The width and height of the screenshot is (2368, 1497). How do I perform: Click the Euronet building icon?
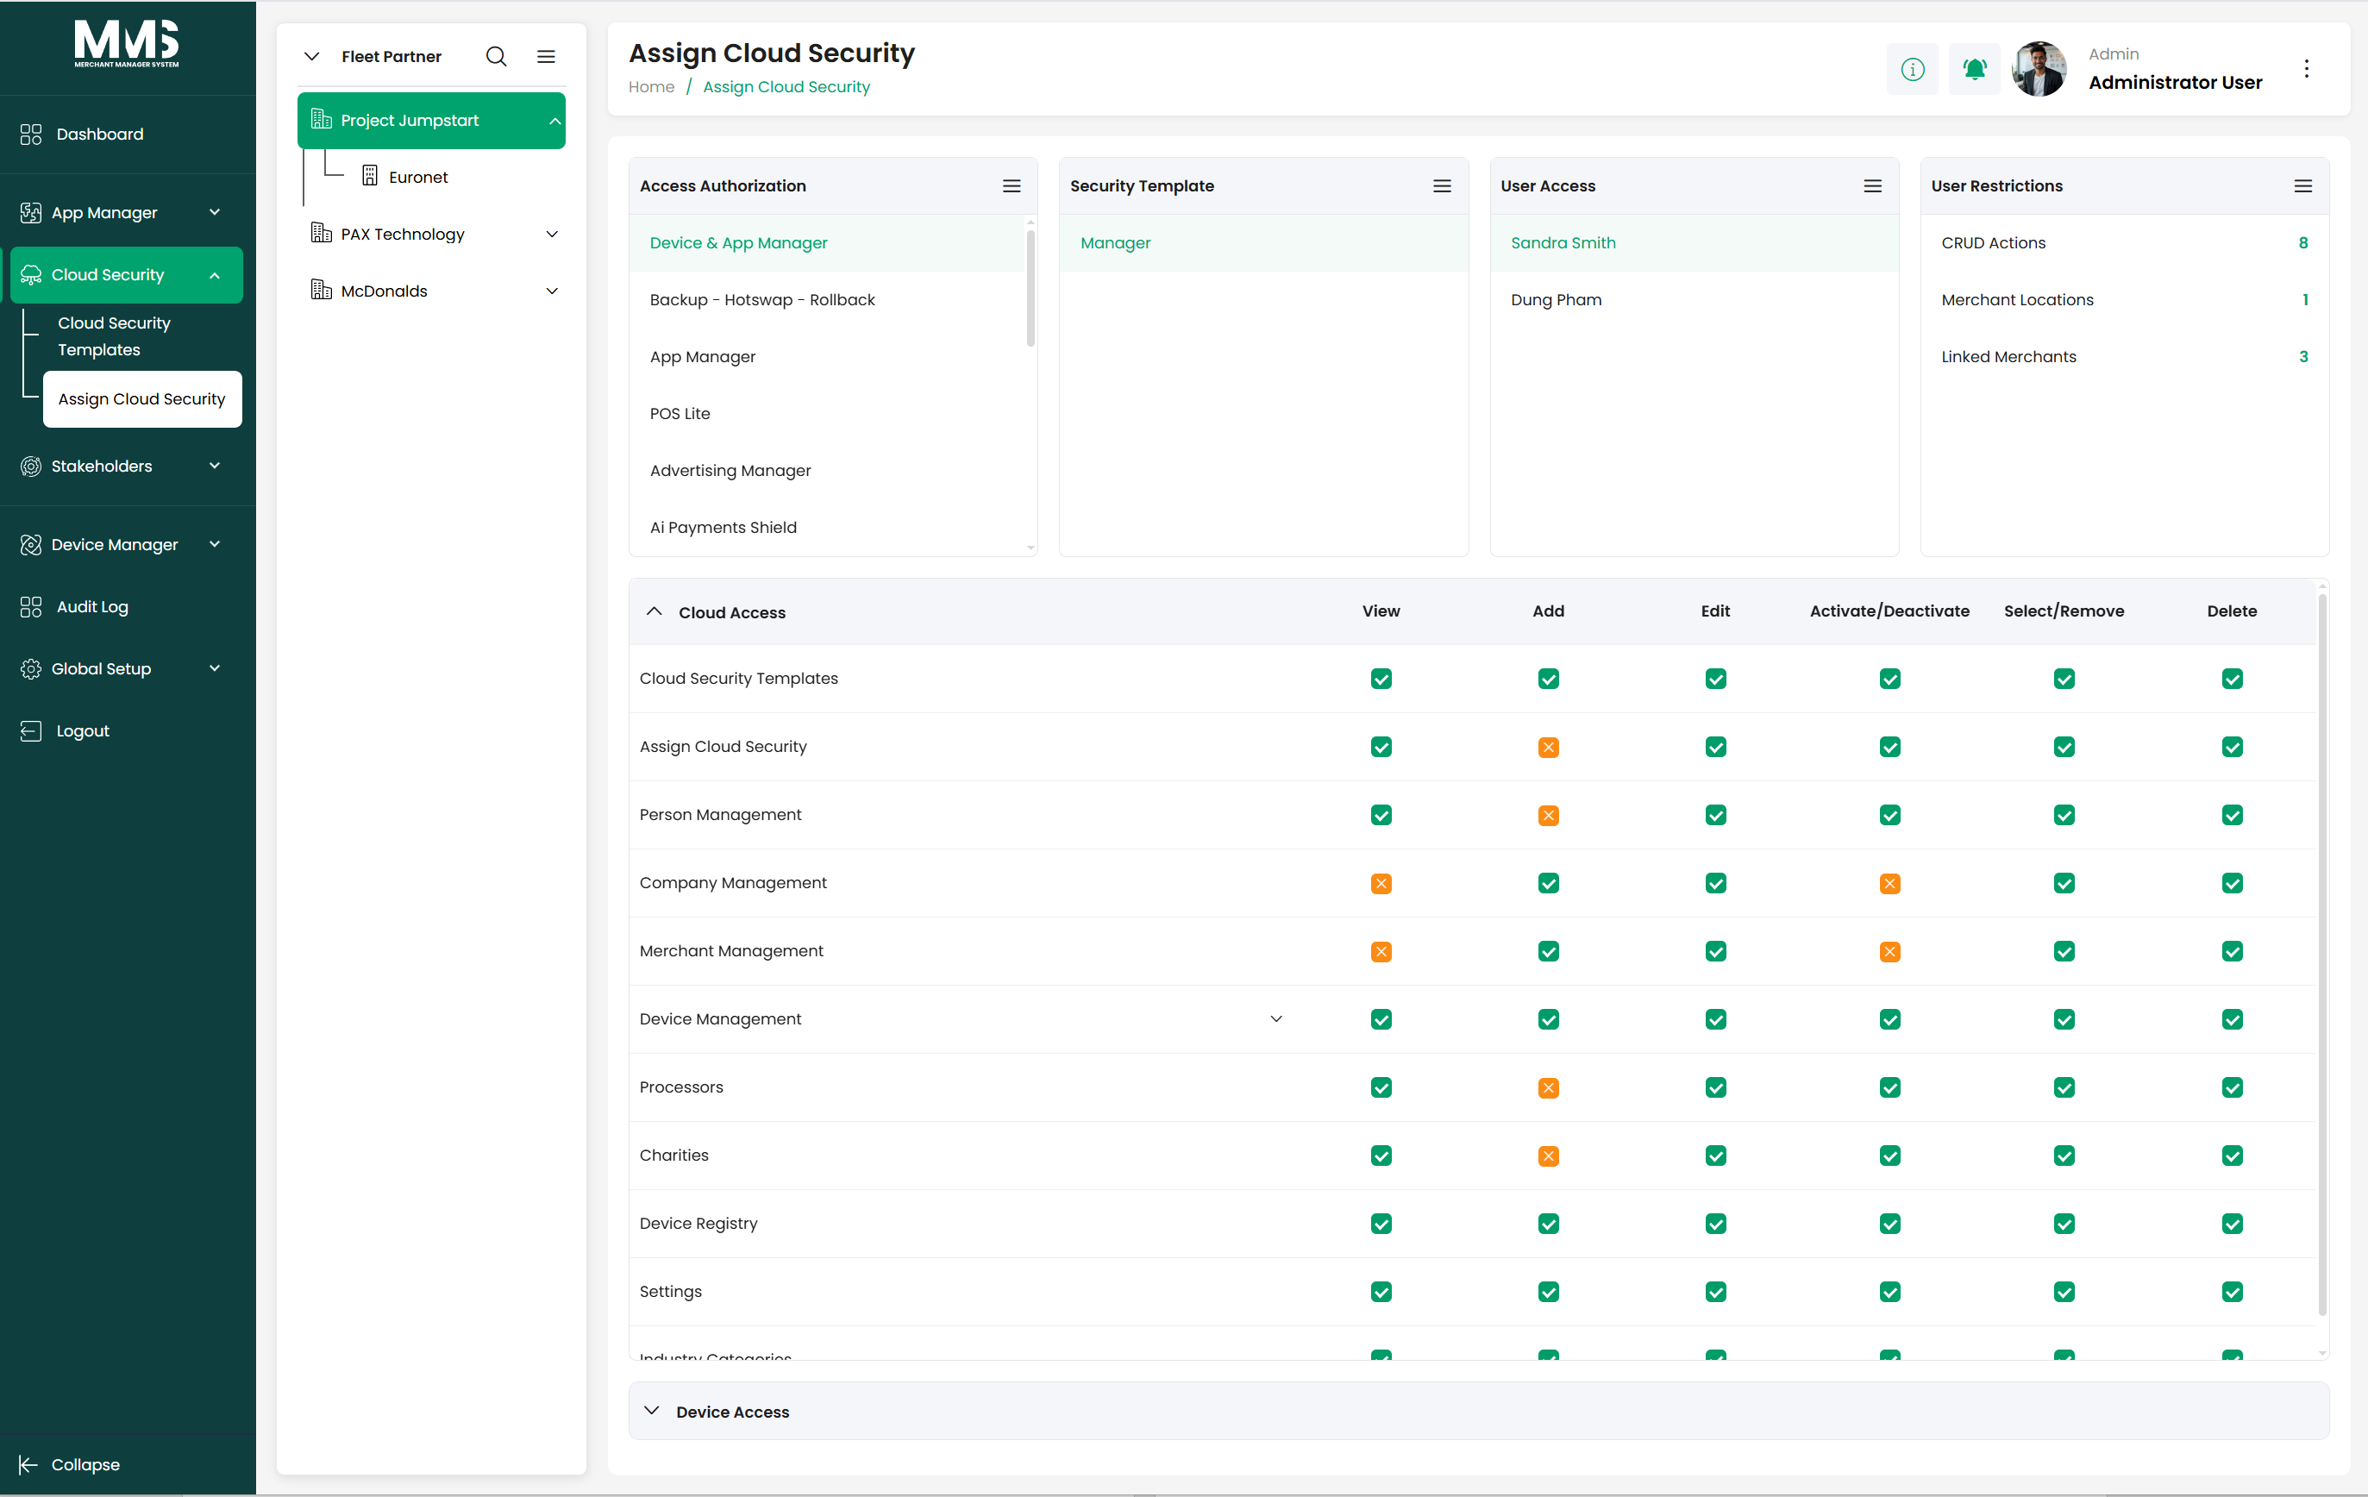[x=370, y=176]
